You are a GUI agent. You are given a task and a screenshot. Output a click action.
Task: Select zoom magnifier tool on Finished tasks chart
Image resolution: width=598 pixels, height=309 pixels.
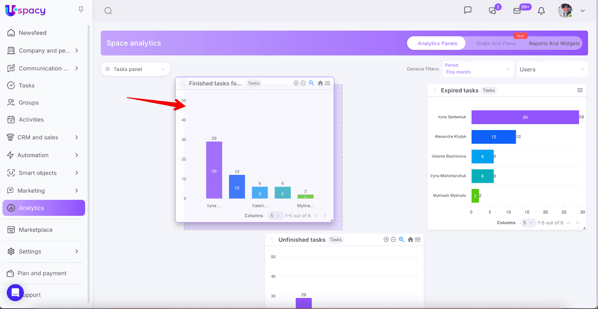click(311, 83)
